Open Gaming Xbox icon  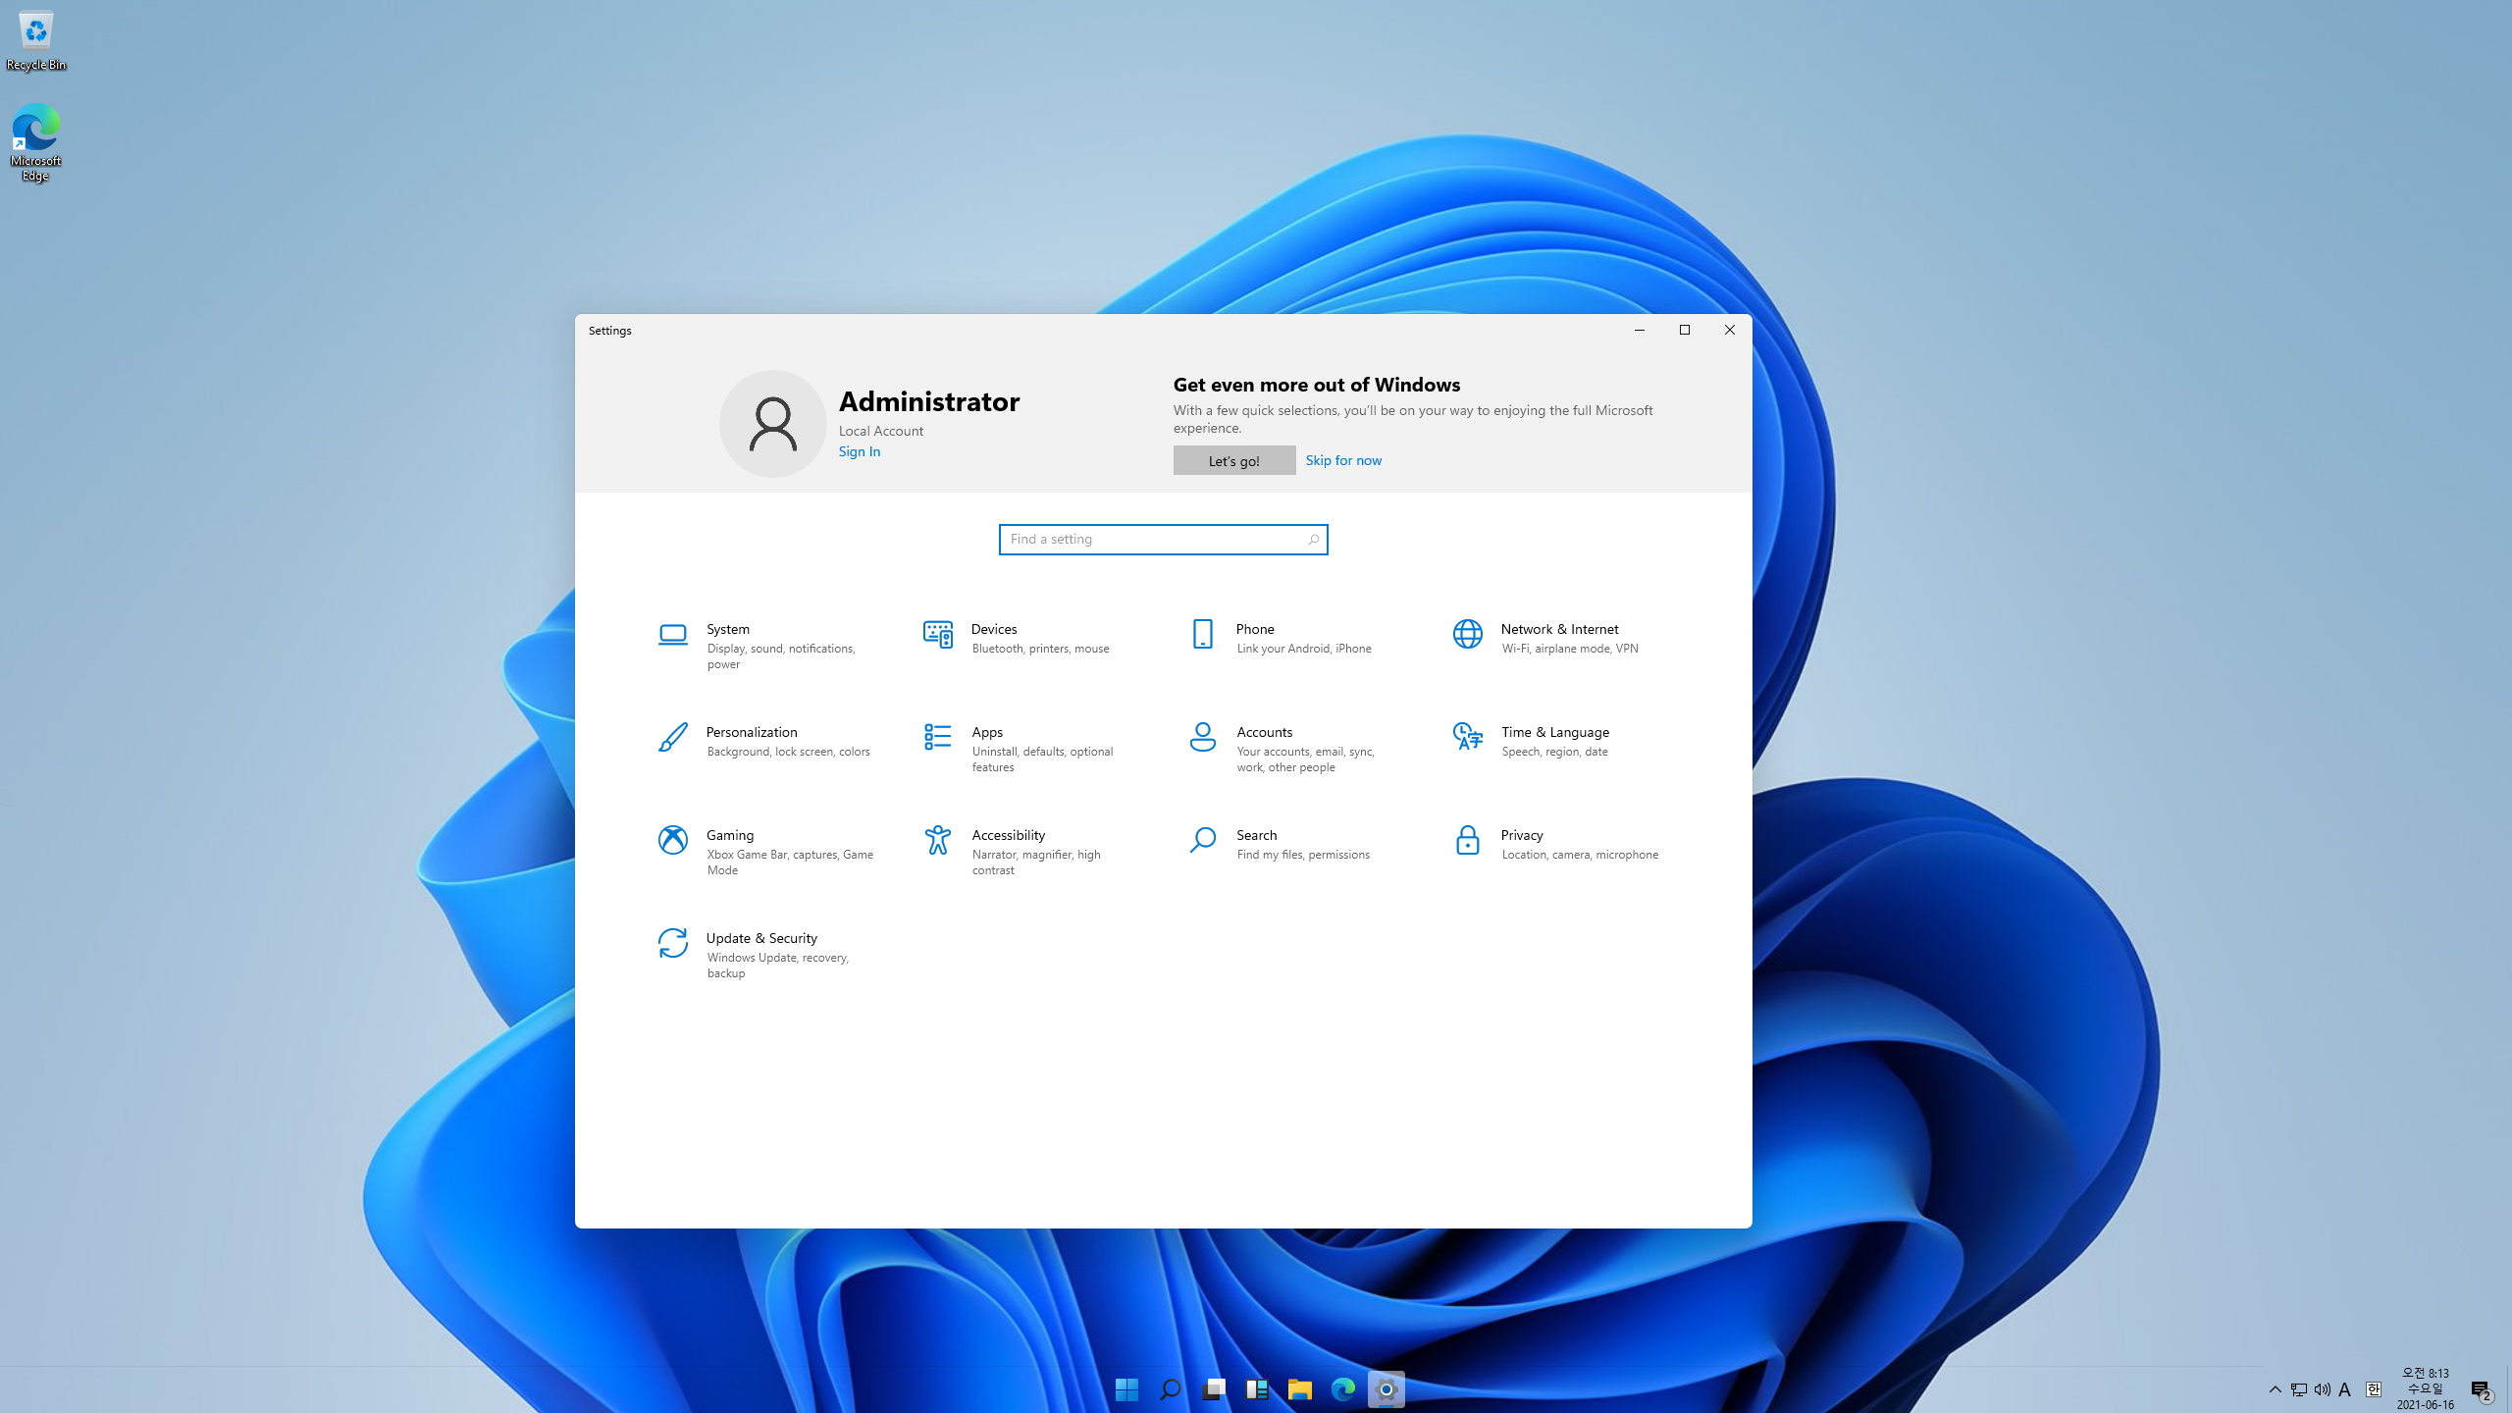[672, 841]
